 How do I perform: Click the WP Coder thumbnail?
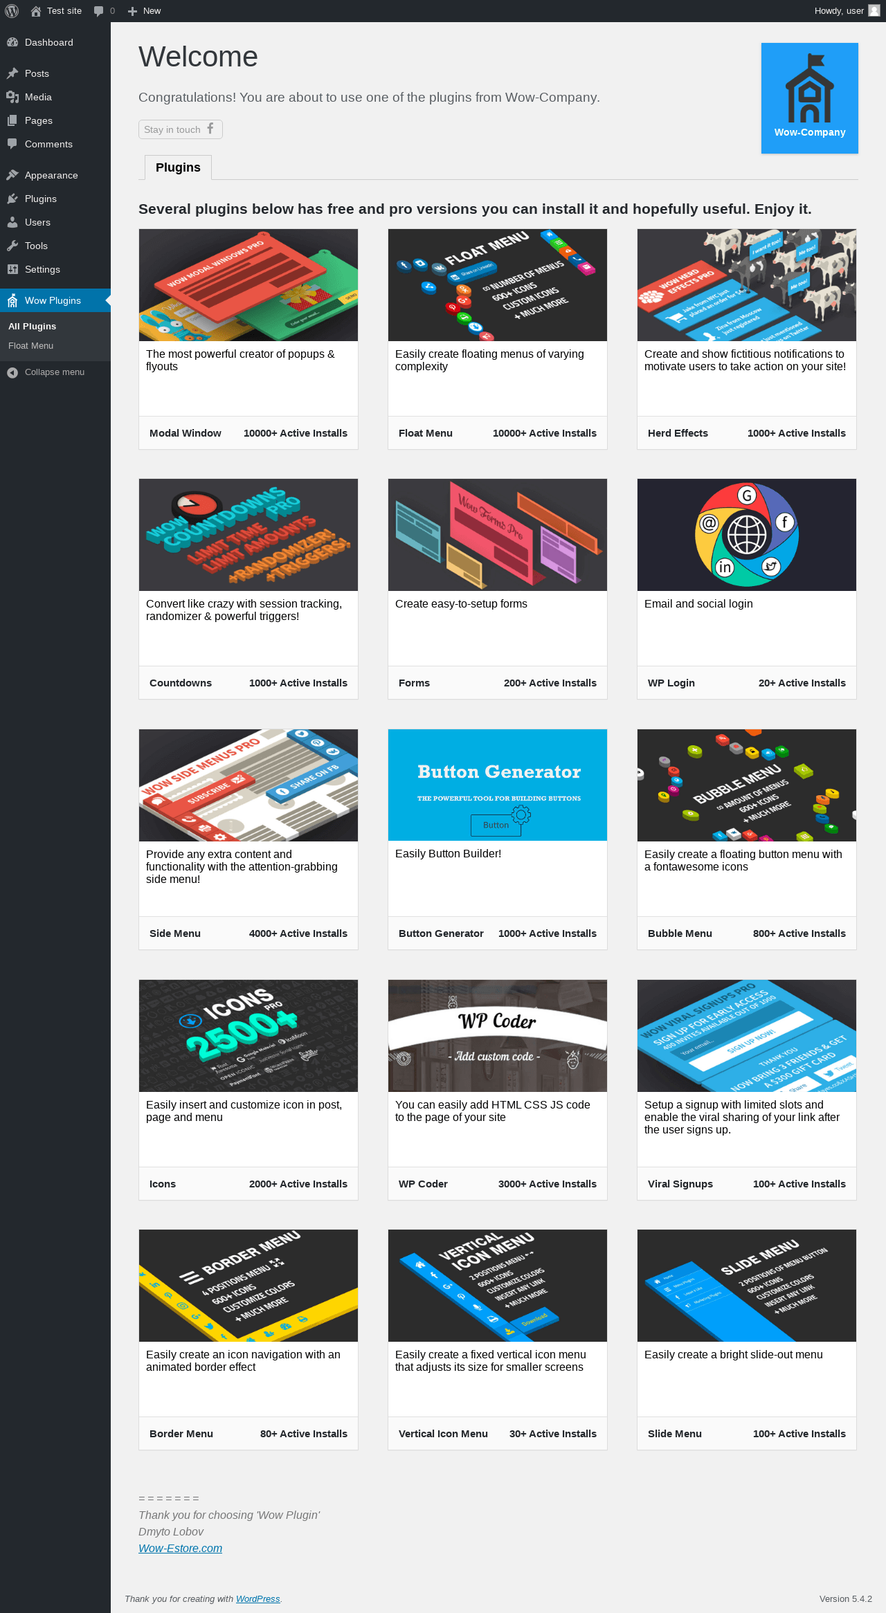(498, 1036)
